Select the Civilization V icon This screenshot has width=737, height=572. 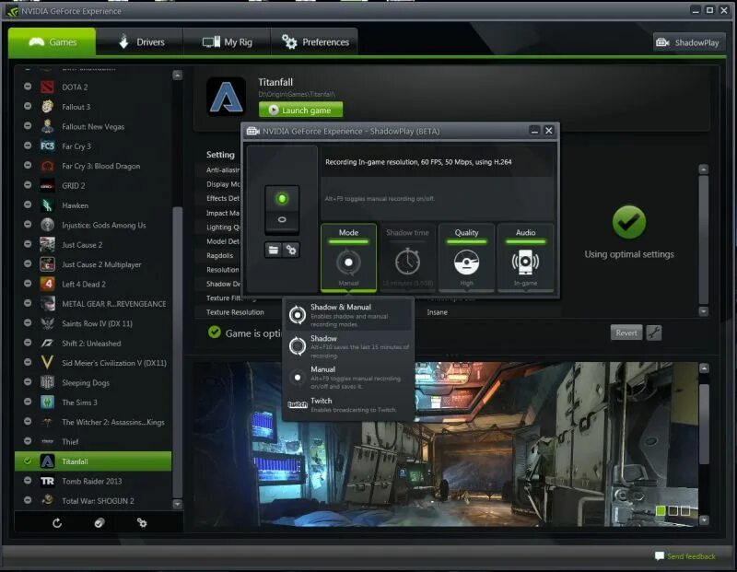click(47, 363)
